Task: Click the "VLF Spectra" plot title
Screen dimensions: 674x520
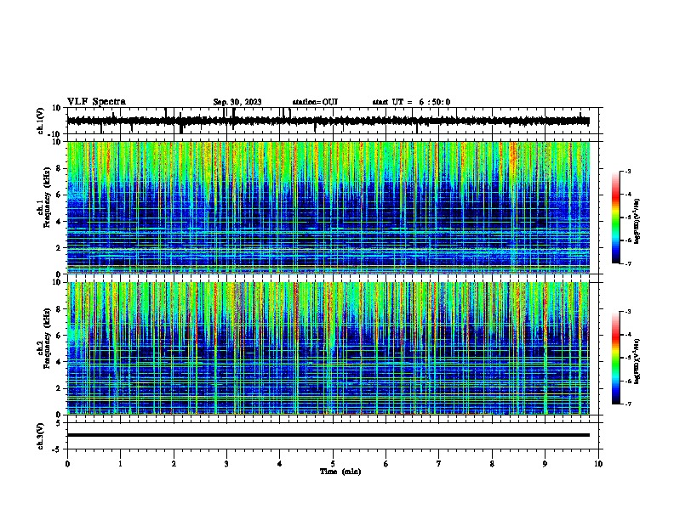Action: pos(96,102)
